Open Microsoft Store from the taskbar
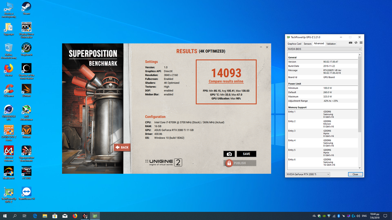 click(55, 216)
